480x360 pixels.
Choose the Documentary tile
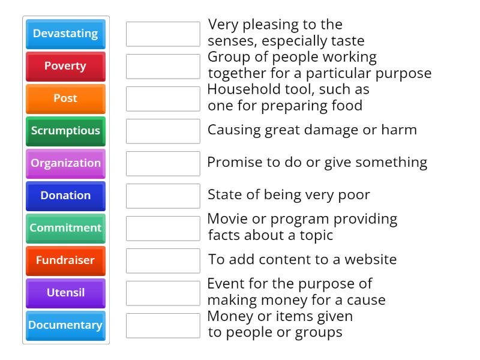pos(65,326)
